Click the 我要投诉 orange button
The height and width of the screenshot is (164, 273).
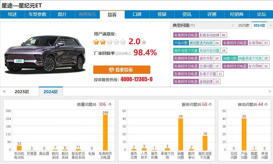coord(122,70)
